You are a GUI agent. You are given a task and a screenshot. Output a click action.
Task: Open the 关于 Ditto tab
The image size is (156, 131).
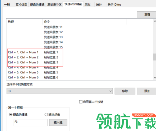click(x=114, y=5)
